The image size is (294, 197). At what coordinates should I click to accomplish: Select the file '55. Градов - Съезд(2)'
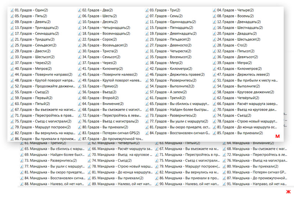tap(30, 92)
